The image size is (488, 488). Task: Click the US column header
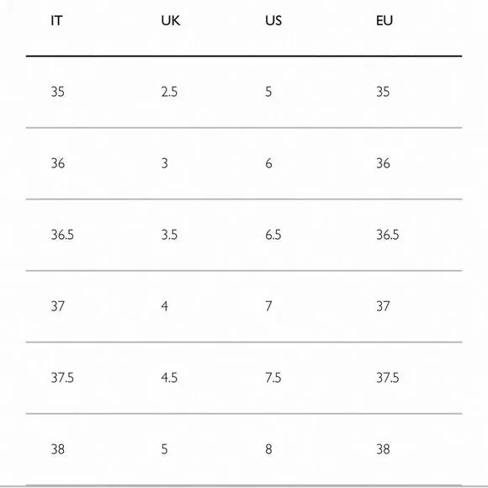[x=273, y=21]
